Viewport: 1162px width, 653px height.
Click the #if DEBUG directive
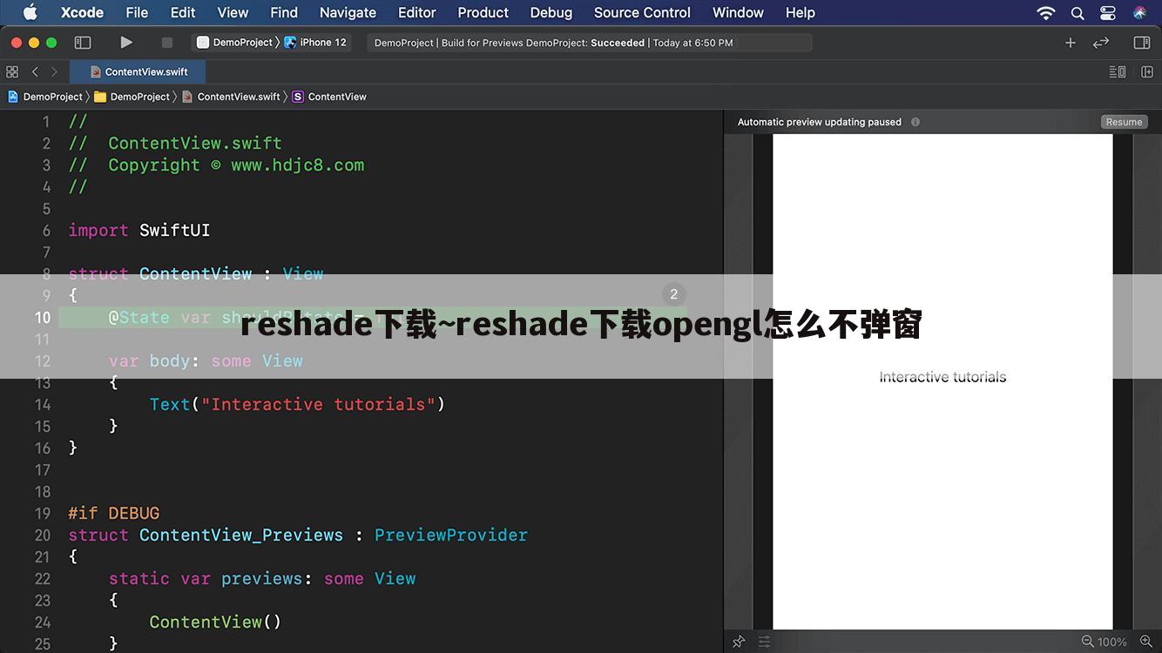pos(114,514)
